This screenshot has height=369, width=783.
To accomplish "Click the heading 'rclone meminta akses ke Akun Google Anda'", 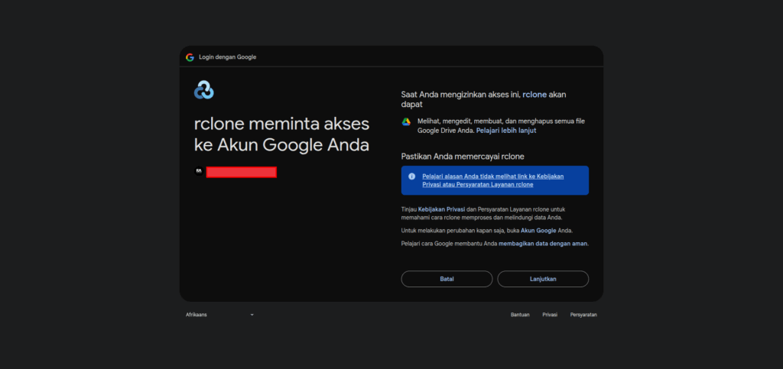I will [x=281, y=134].
